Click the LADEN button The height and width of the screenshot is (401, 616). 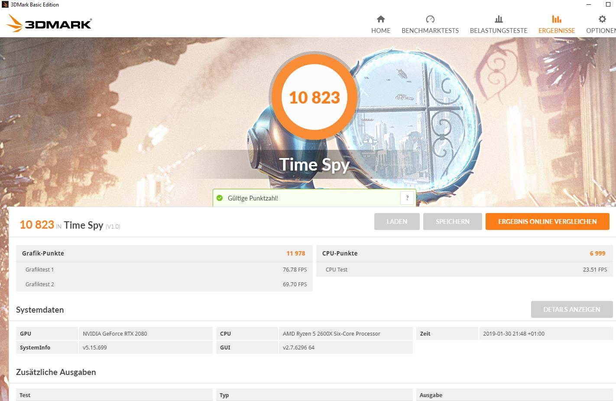[397, 221]
